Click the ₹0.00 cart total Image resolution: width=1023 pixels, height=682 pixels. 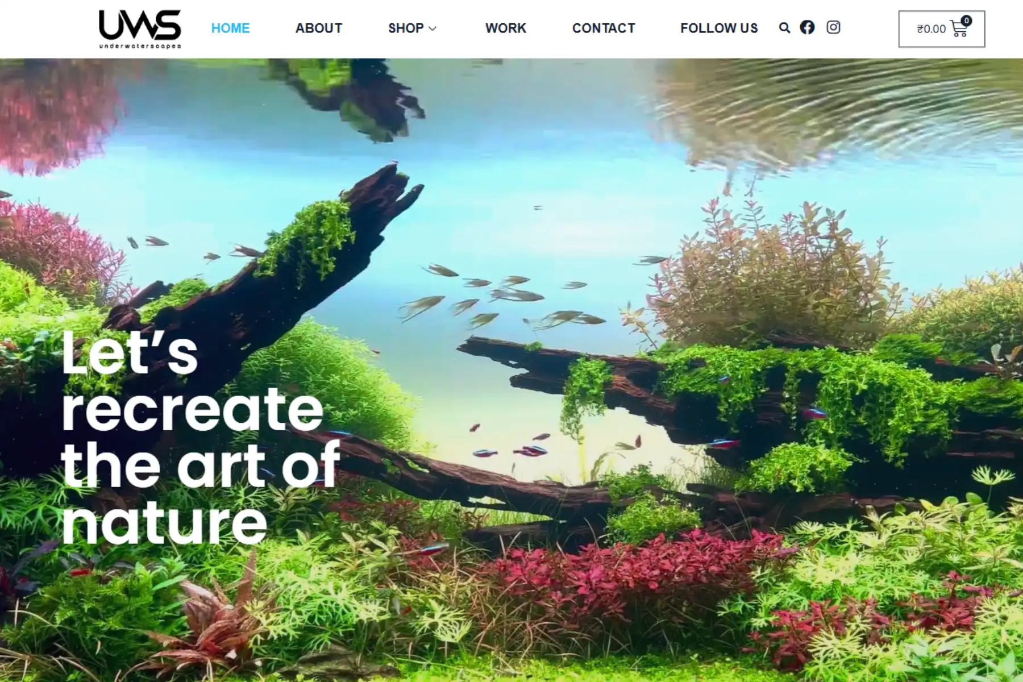pyautogui.click(x=931, y=29)
